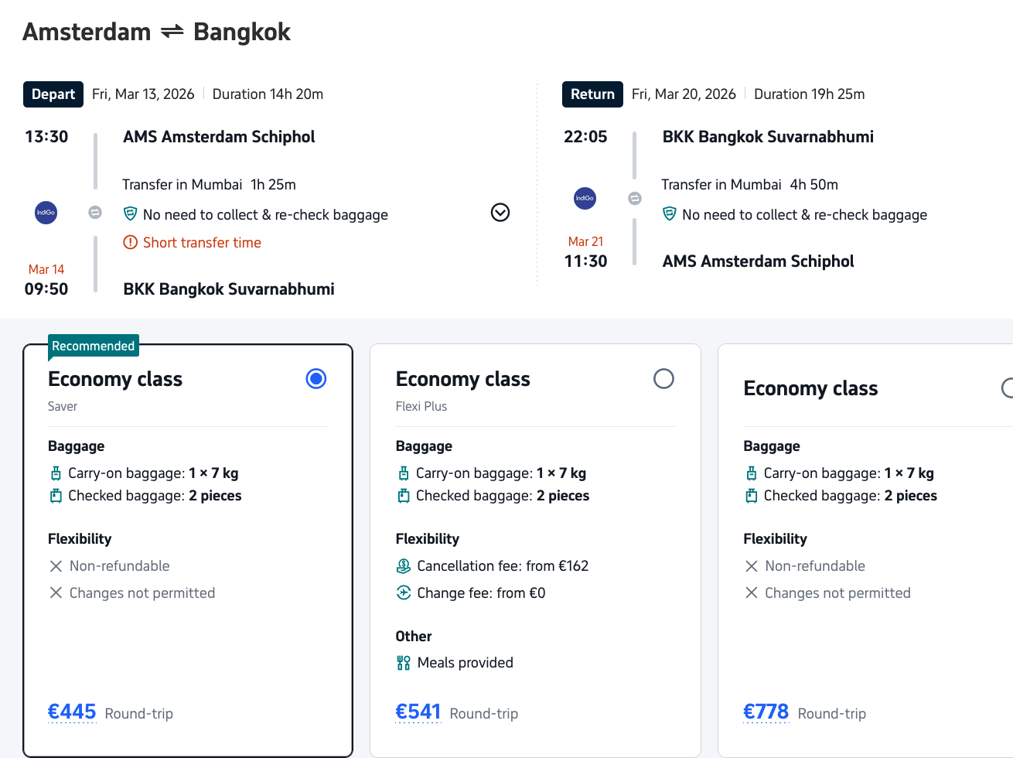Click the return baggage protection shield icon
1013x758 pixels.
(670, 214)
